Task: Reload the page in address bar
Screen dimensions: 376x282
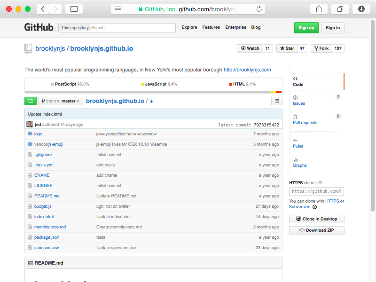Action: click(x=259, y=9)
